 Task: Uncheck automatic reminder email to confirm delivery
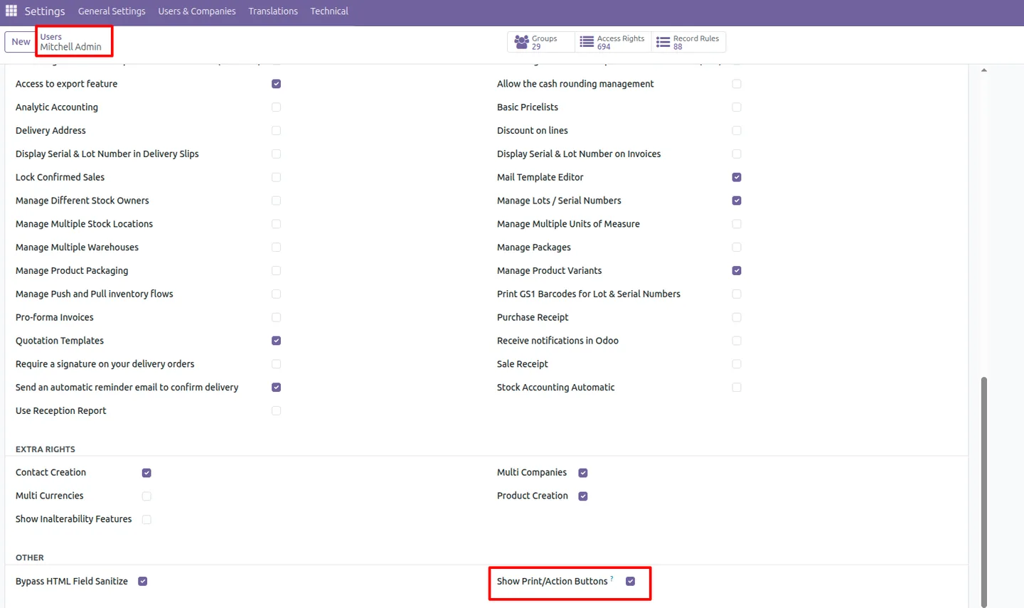pyautogui.click(x=276, y=388)
